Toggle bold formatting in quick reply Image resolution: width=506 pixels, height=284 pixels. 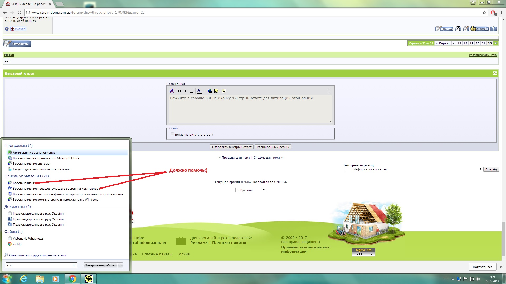pos(179,91)
